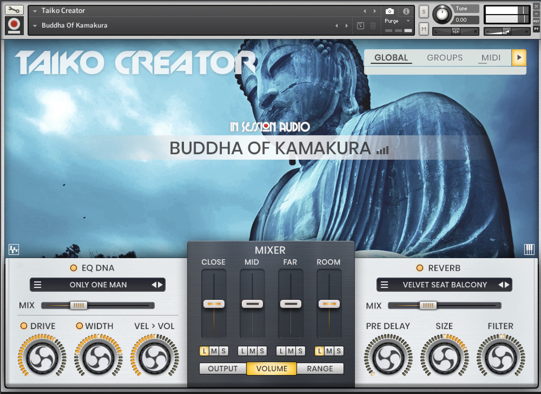Toggle the Width power button
This screenshot has width=541, height=394.
coord(80,326)
